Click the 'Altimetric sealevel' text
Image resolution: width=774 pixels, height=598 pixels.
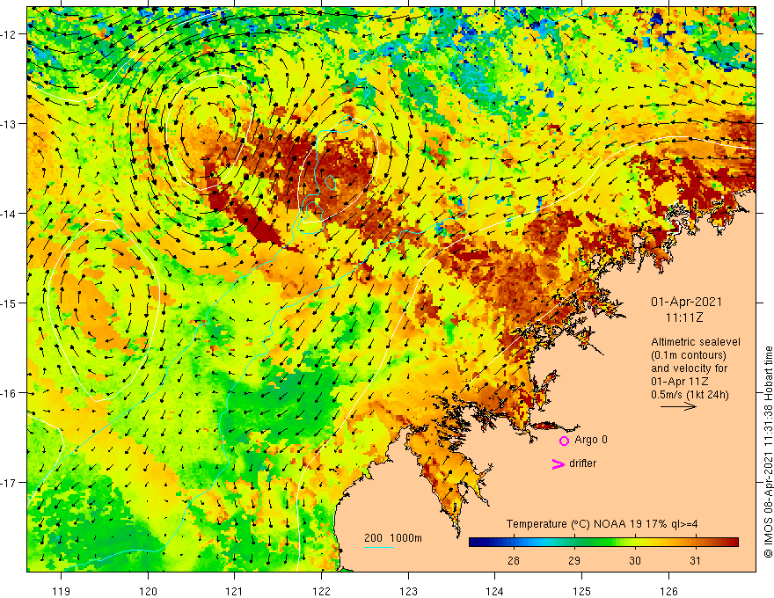point(696,342)
